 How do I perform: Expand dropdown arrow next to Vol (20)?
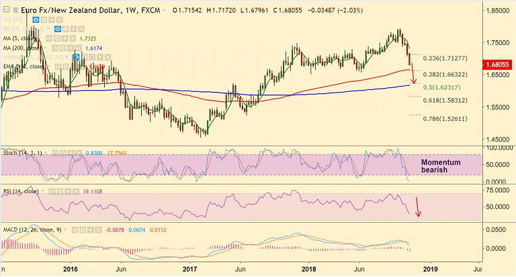pyautogui.click(x=26, y=19)
